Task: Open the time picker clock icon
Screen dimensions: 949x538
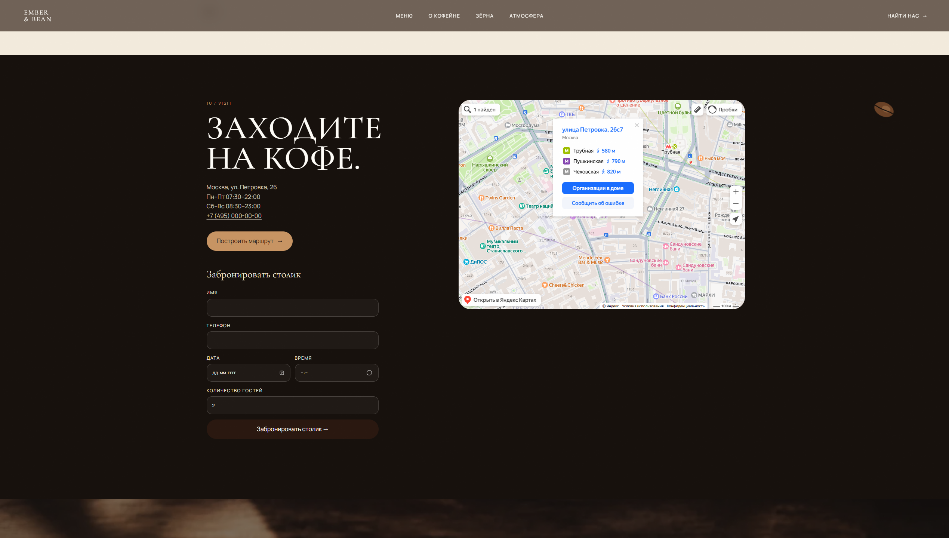Action: (x=369, y=373)
